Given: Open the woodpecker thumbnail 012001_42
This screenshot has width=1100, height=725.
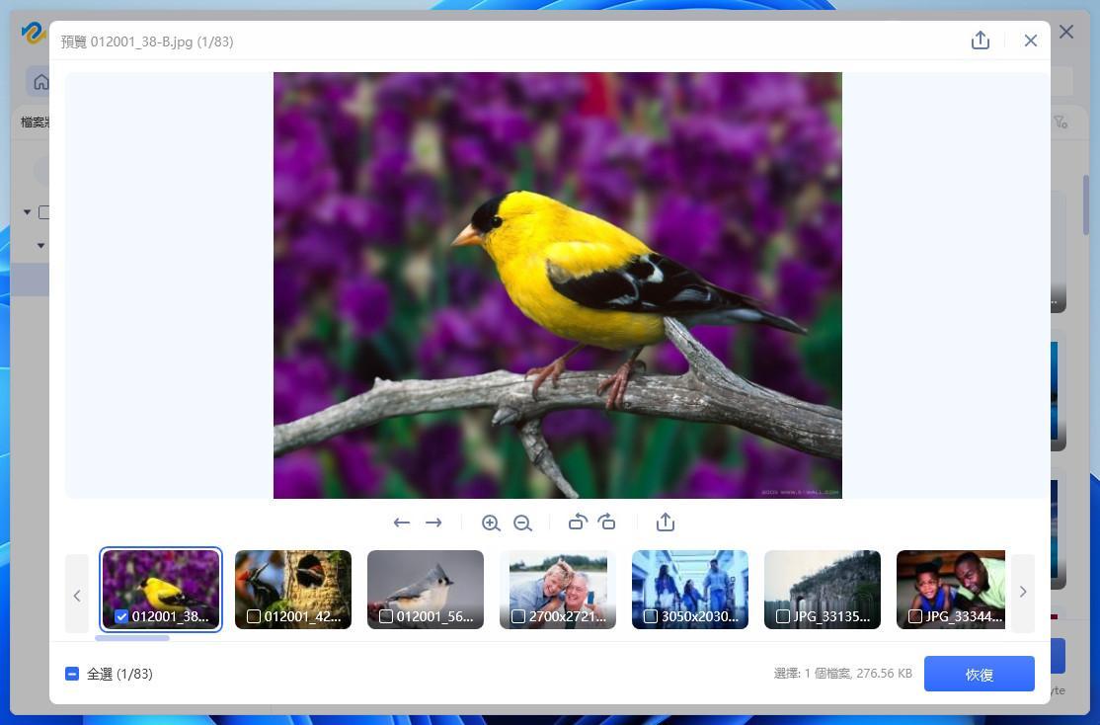Looking at the screenshot, I should [293, 590].
